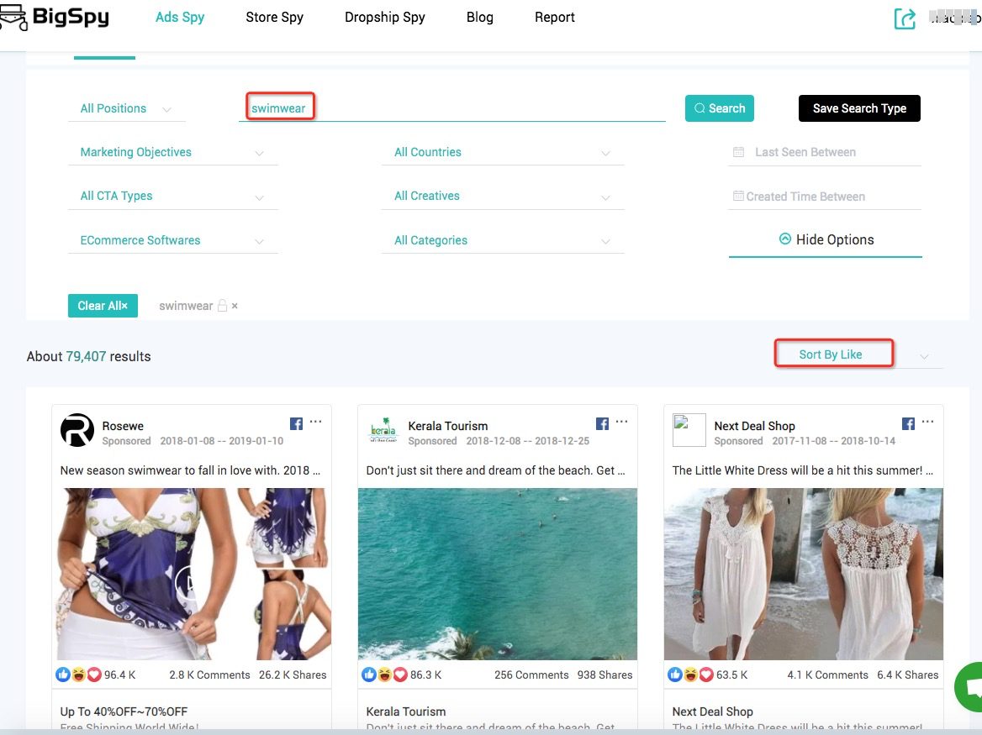The height and width of the screenshot is (735, 982).
Task: Collapse filters with Hide Options
Action: (826, 239)
